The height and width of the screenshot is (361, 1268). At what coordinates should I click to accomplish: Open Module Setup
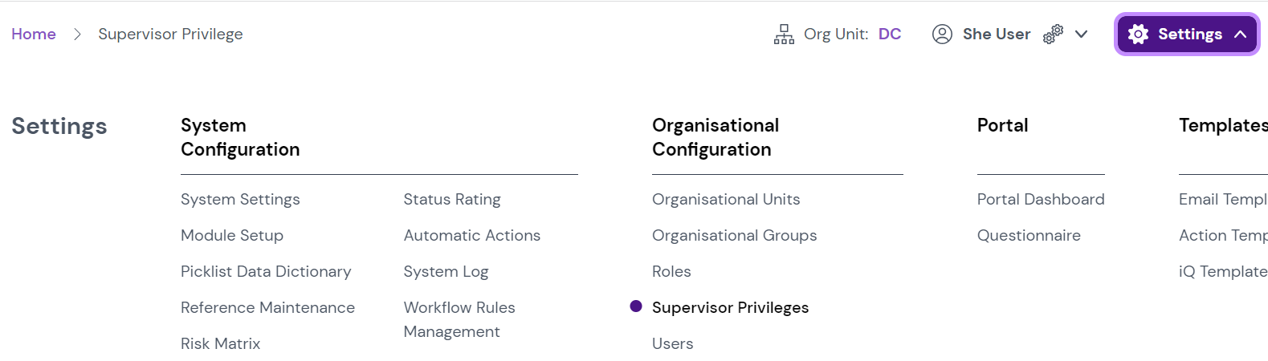click(x=232, y=235)
